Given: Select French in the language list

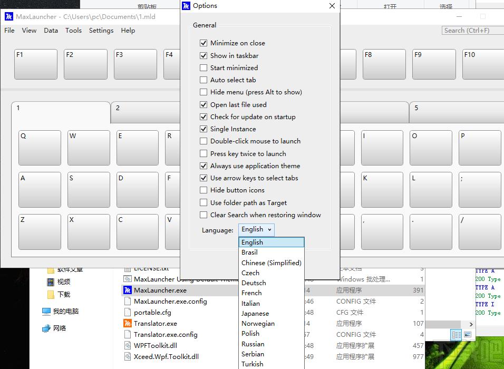Looking at the screenshot, I should 272,293.
